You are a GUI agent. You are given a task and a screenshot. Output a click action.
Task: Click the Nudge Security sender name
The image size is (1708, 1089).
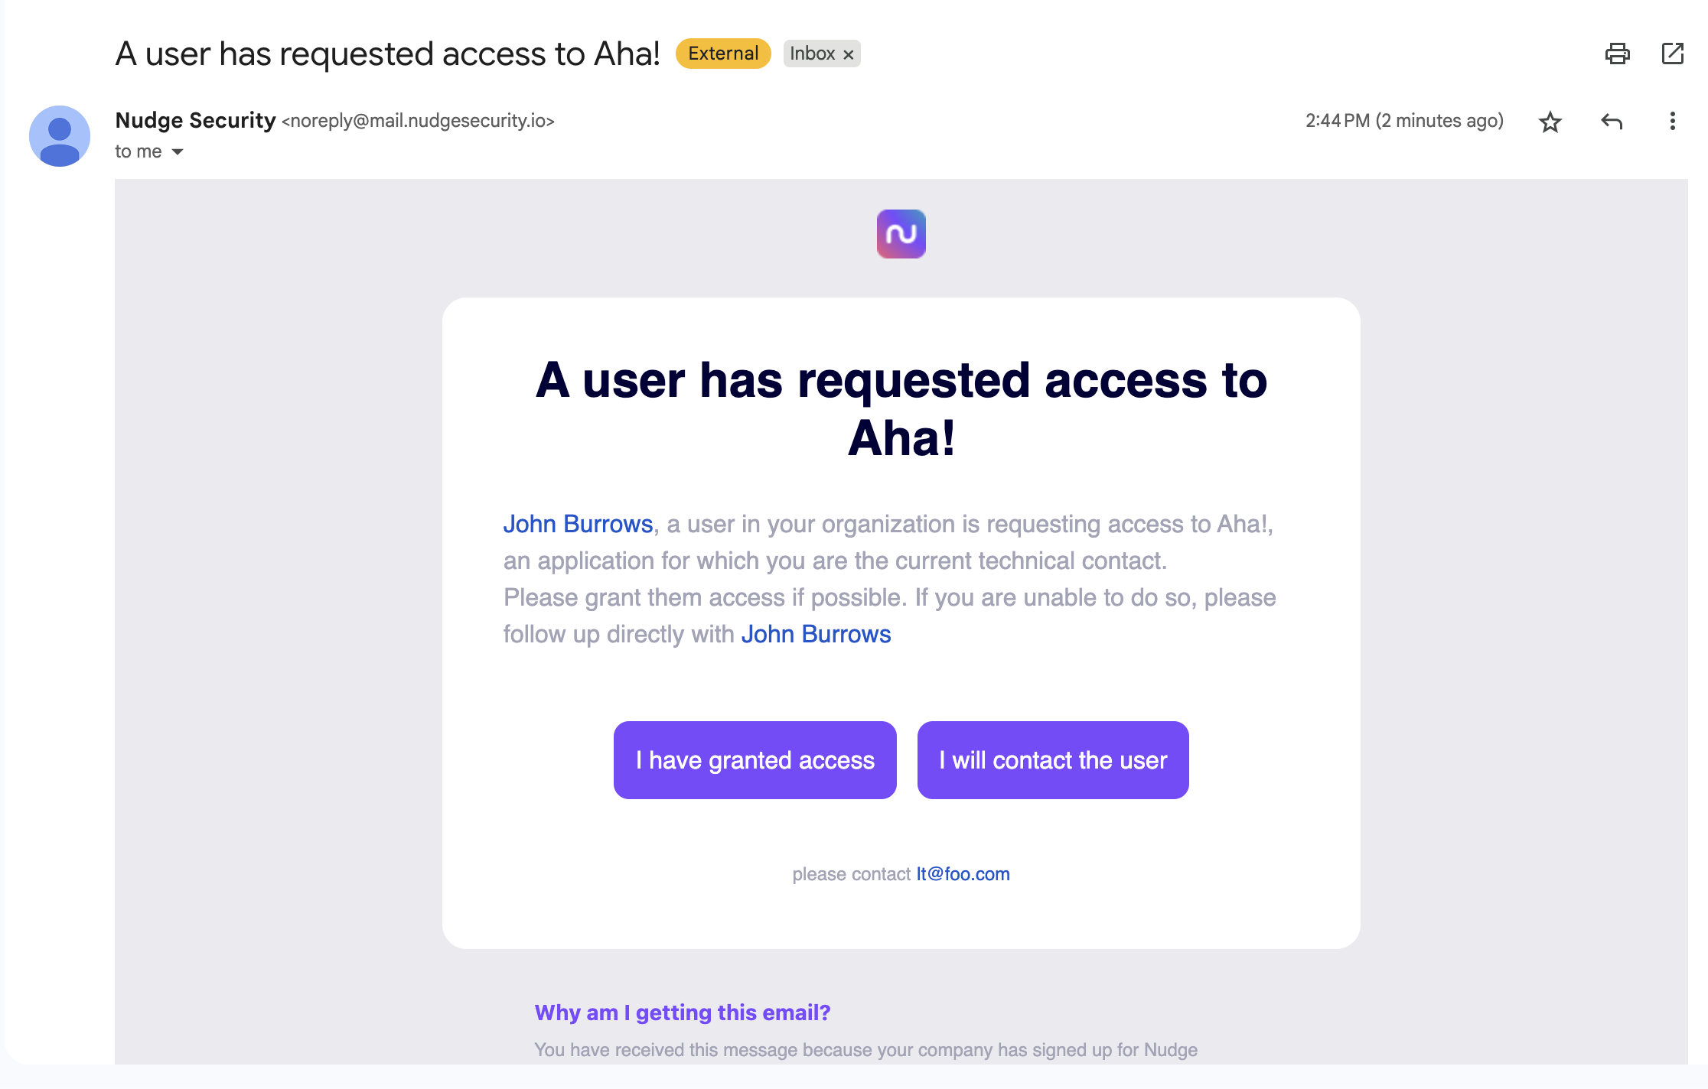click(x=195, y=121)
